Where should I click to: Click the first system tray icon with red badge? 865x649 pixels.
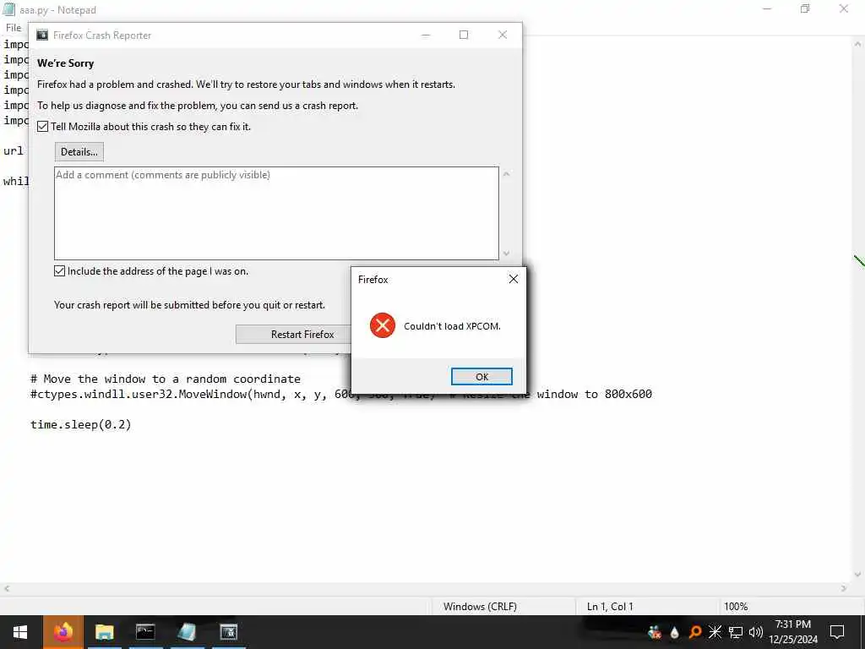pos(655,632)
